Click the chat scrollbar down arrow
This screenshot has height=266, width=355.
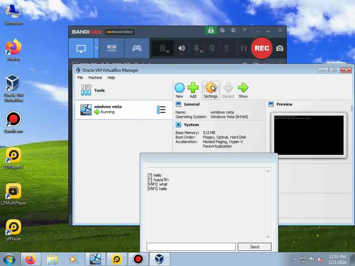click(268, 237)
